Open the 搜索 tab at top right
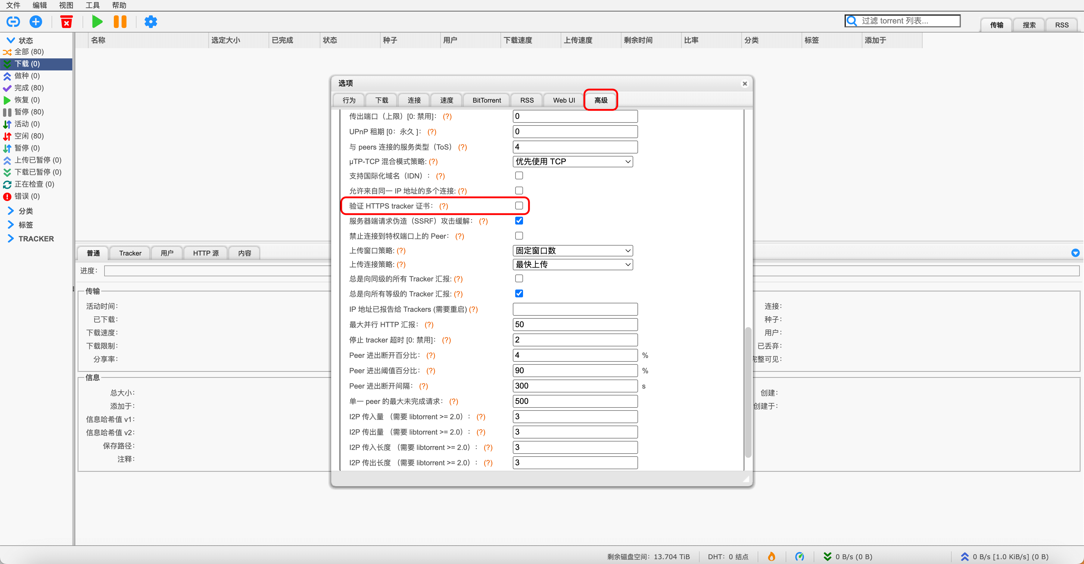Screen dimensions: 1084x564 coord(1029,25)
